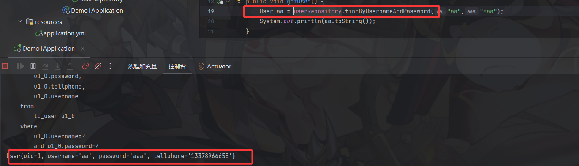Click userRepository in the code editor
Viewport: 579px width, 166px height.
(318, 11)
